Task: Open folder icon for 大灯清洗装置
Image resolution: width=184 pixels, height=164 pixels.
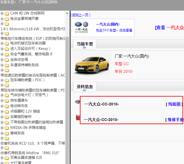Action: tap(7, 163)
